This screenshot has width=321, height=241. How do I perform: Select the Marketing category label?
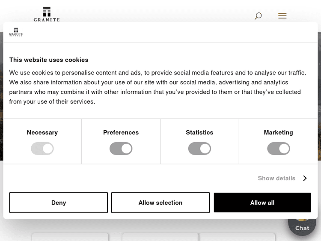click(279, 133)
